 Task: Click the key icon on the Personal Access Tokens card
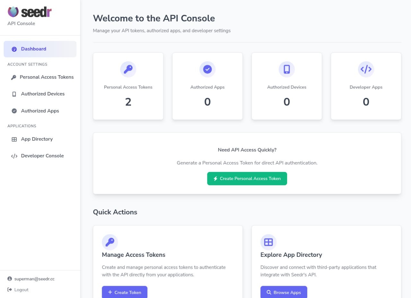coord(128,69)
